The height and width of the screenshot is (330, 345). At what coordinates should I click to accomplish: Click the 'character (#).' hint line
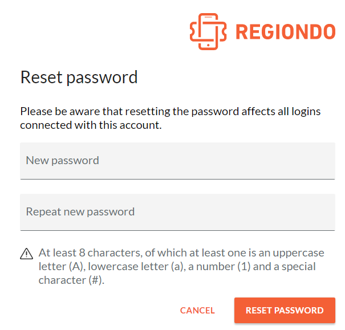71,280
